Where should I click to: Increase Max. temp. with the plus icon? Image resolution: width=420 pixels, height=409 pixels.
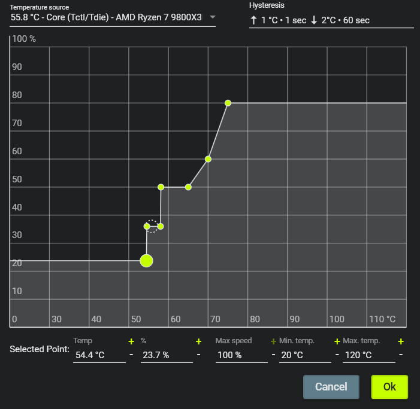[401, 341]
